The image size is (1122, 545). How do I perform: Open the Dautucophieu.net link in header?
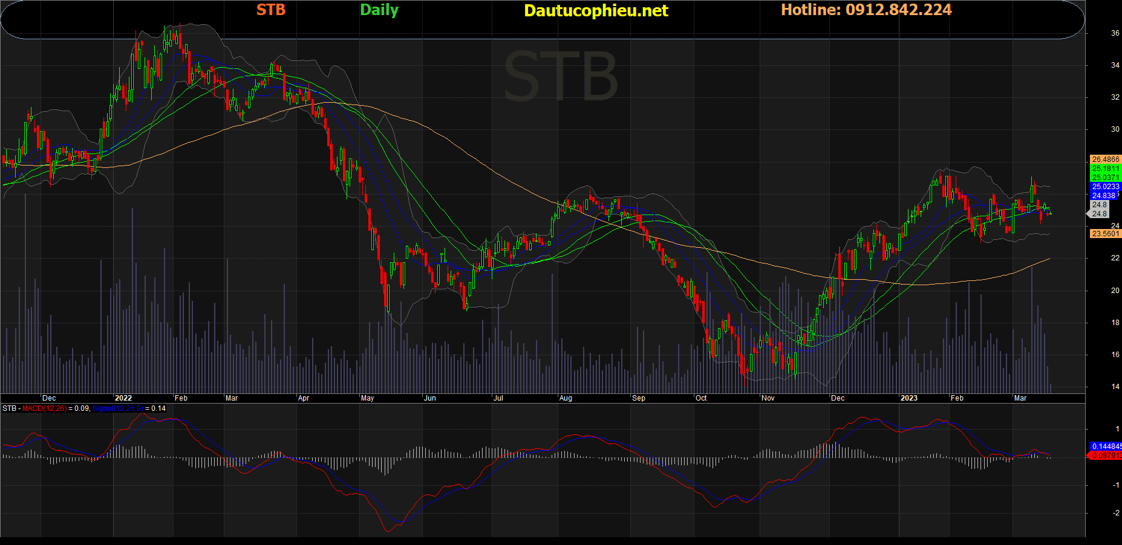point(596,11)
